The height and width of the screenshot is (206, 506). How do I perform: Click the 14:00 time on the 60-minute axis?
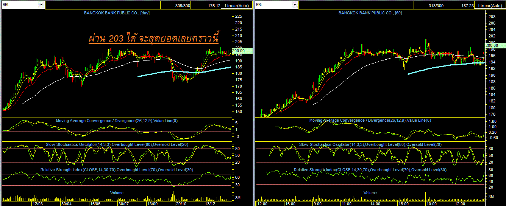(x=375, y=204)
